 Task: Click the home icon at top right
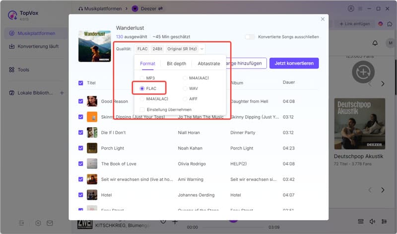pyautogui.click(x=390, y=24)
